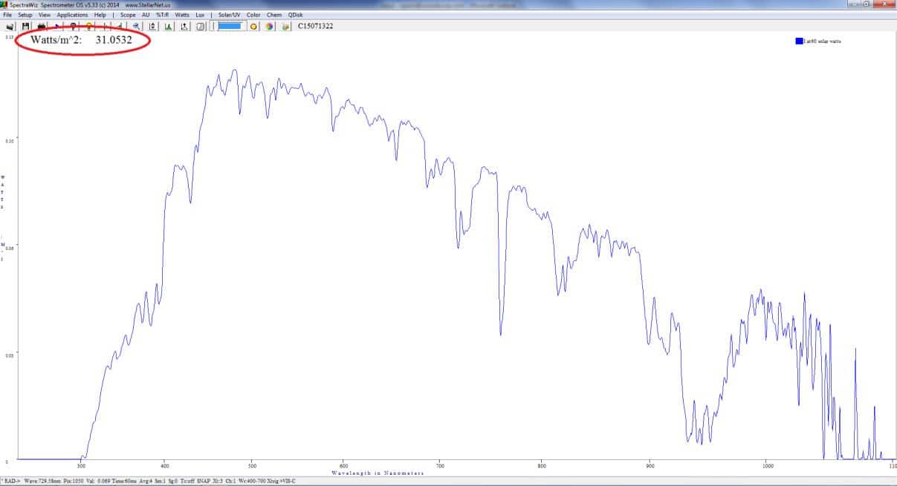The image size is (897, 486).
Task: Click the color wheel toolbar icon
Action: (269, 26)
